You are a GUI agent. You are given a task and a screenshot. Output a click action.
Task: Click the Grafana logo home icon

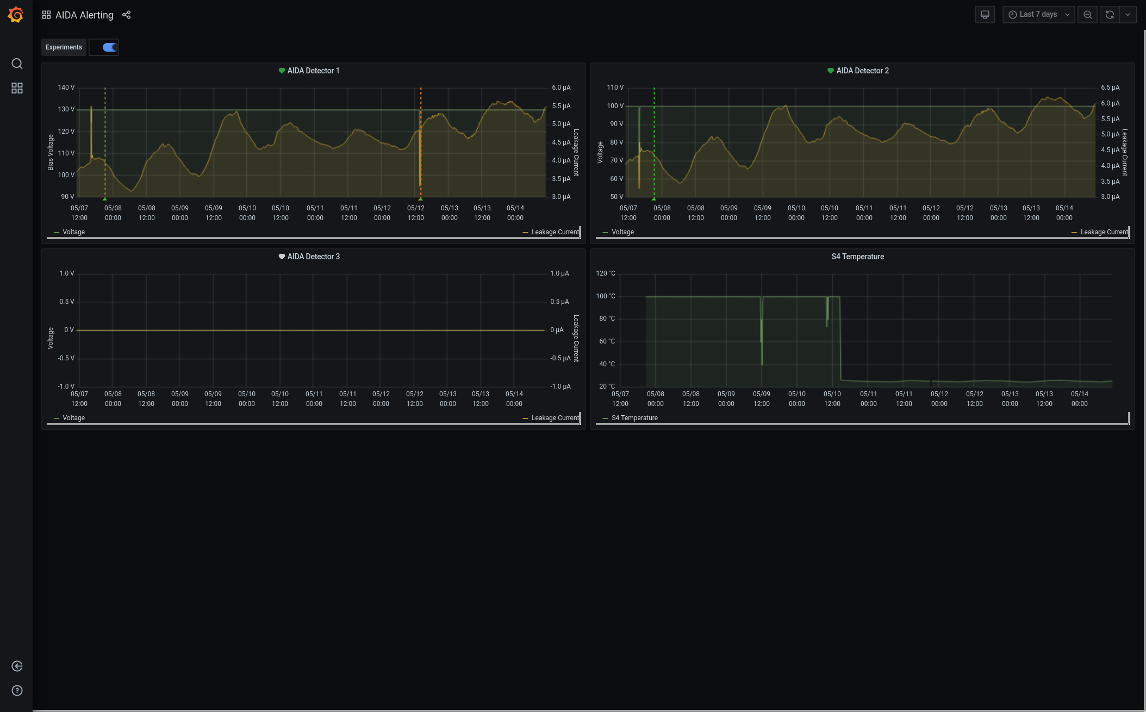tap(16, 15)
